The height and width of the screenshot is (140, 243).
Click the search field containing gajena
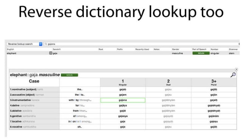pos(142,44)
